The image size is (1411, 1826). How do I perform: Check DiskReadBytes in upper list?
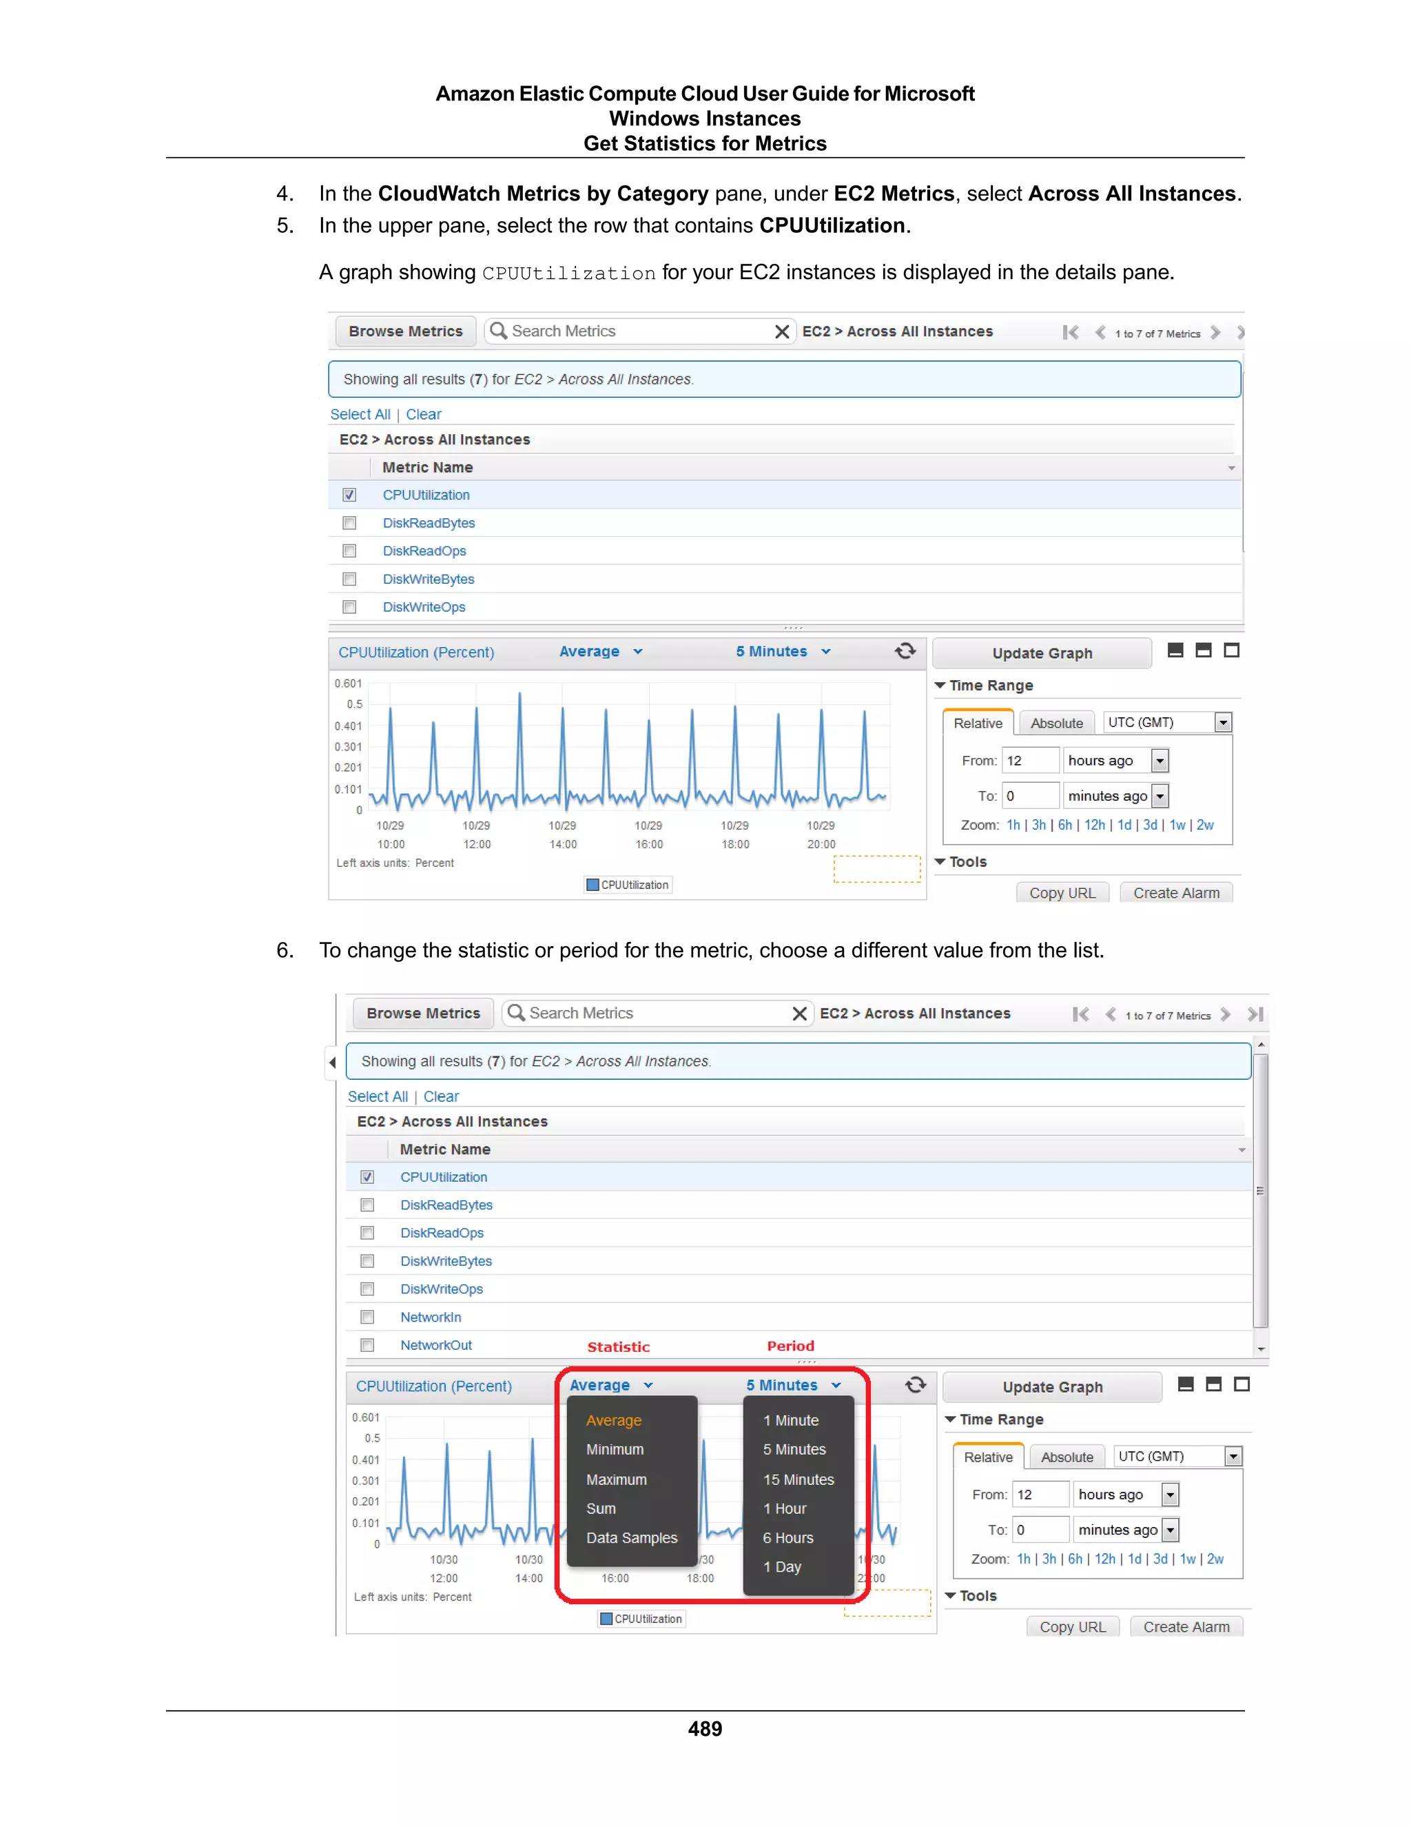click(x=349, y=522)
